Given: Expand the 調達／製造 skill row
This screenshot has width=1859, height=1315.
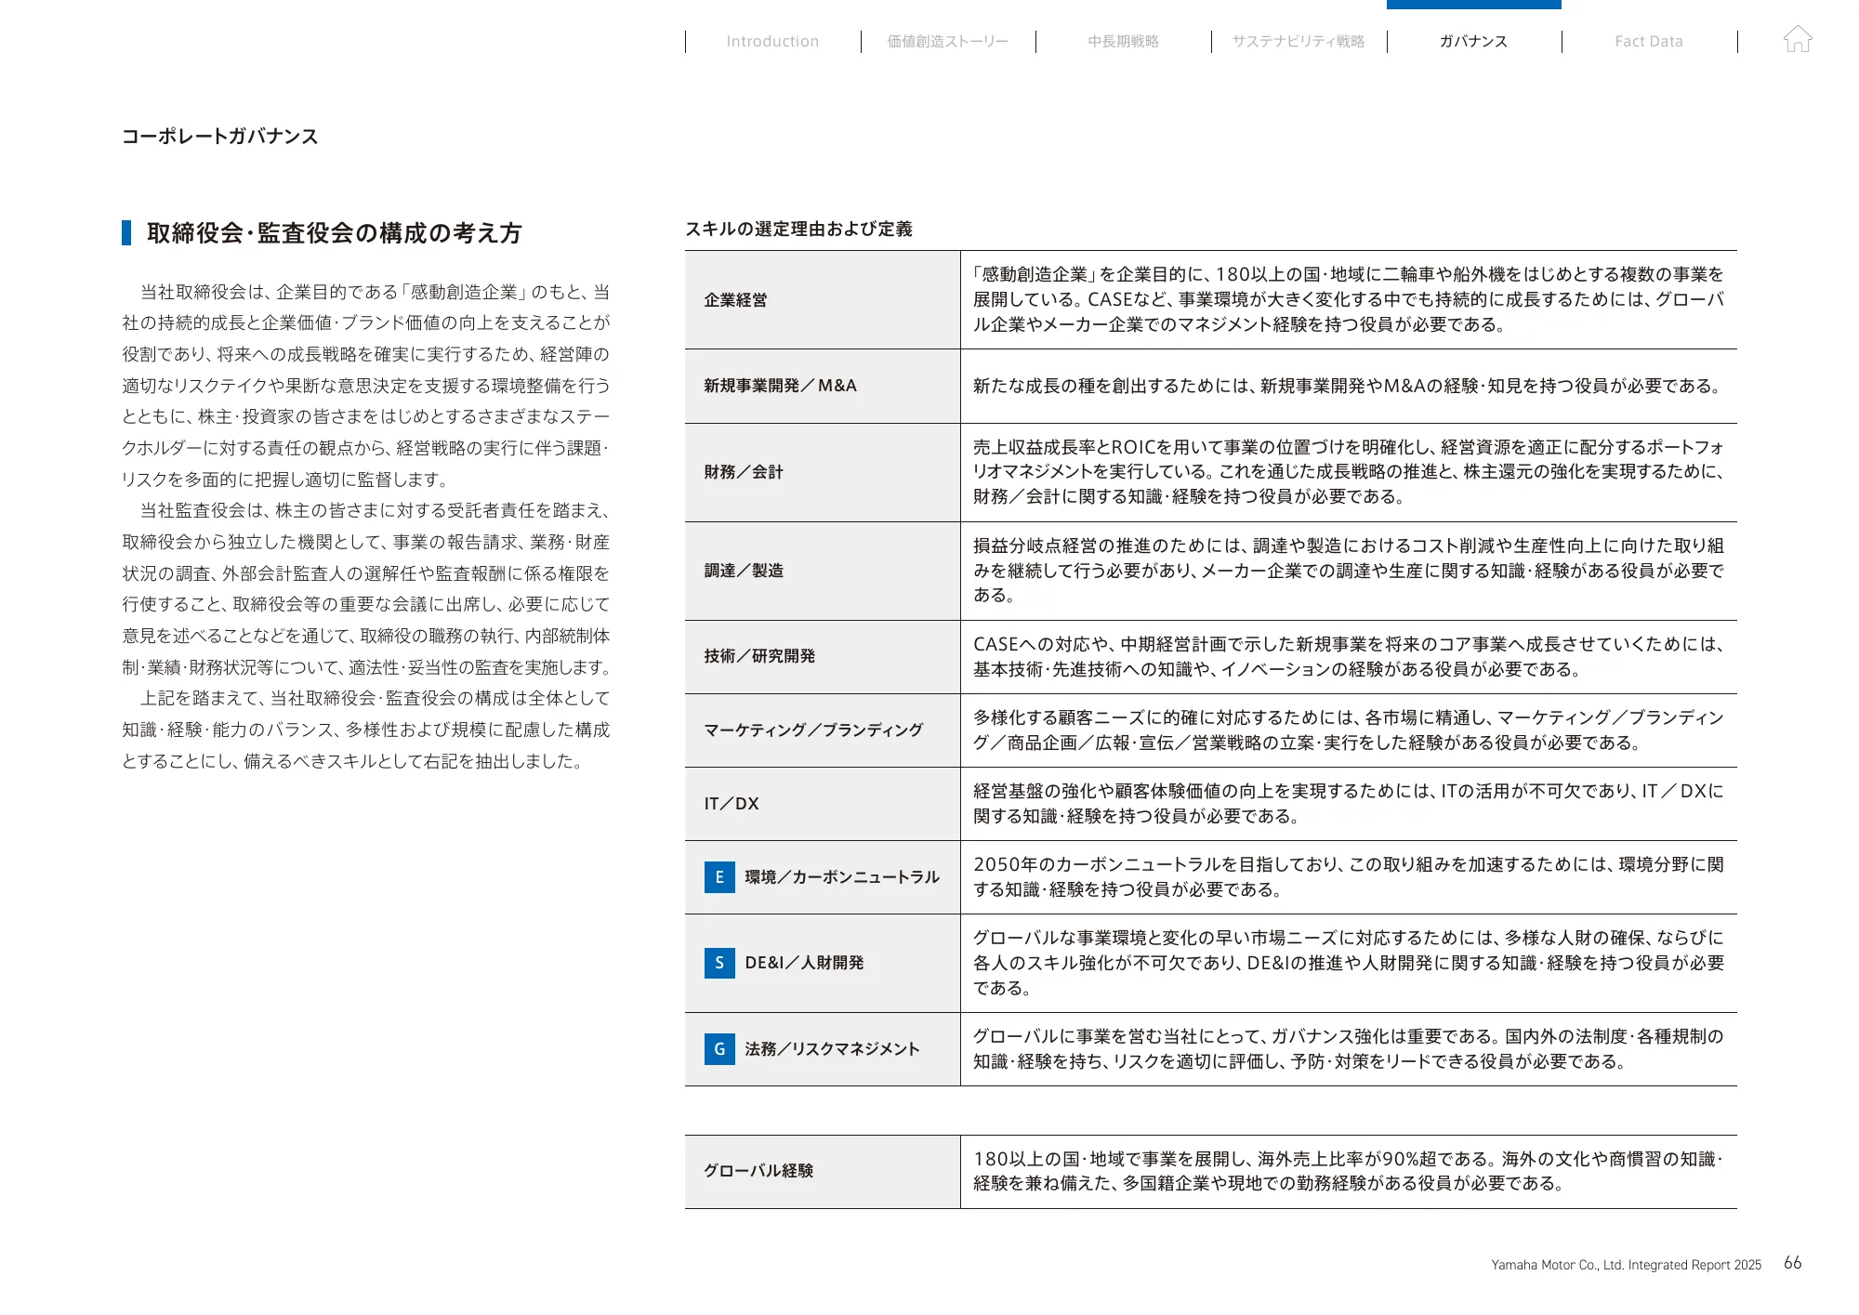Looking at the screenshot, I should [x=744, y=572].
